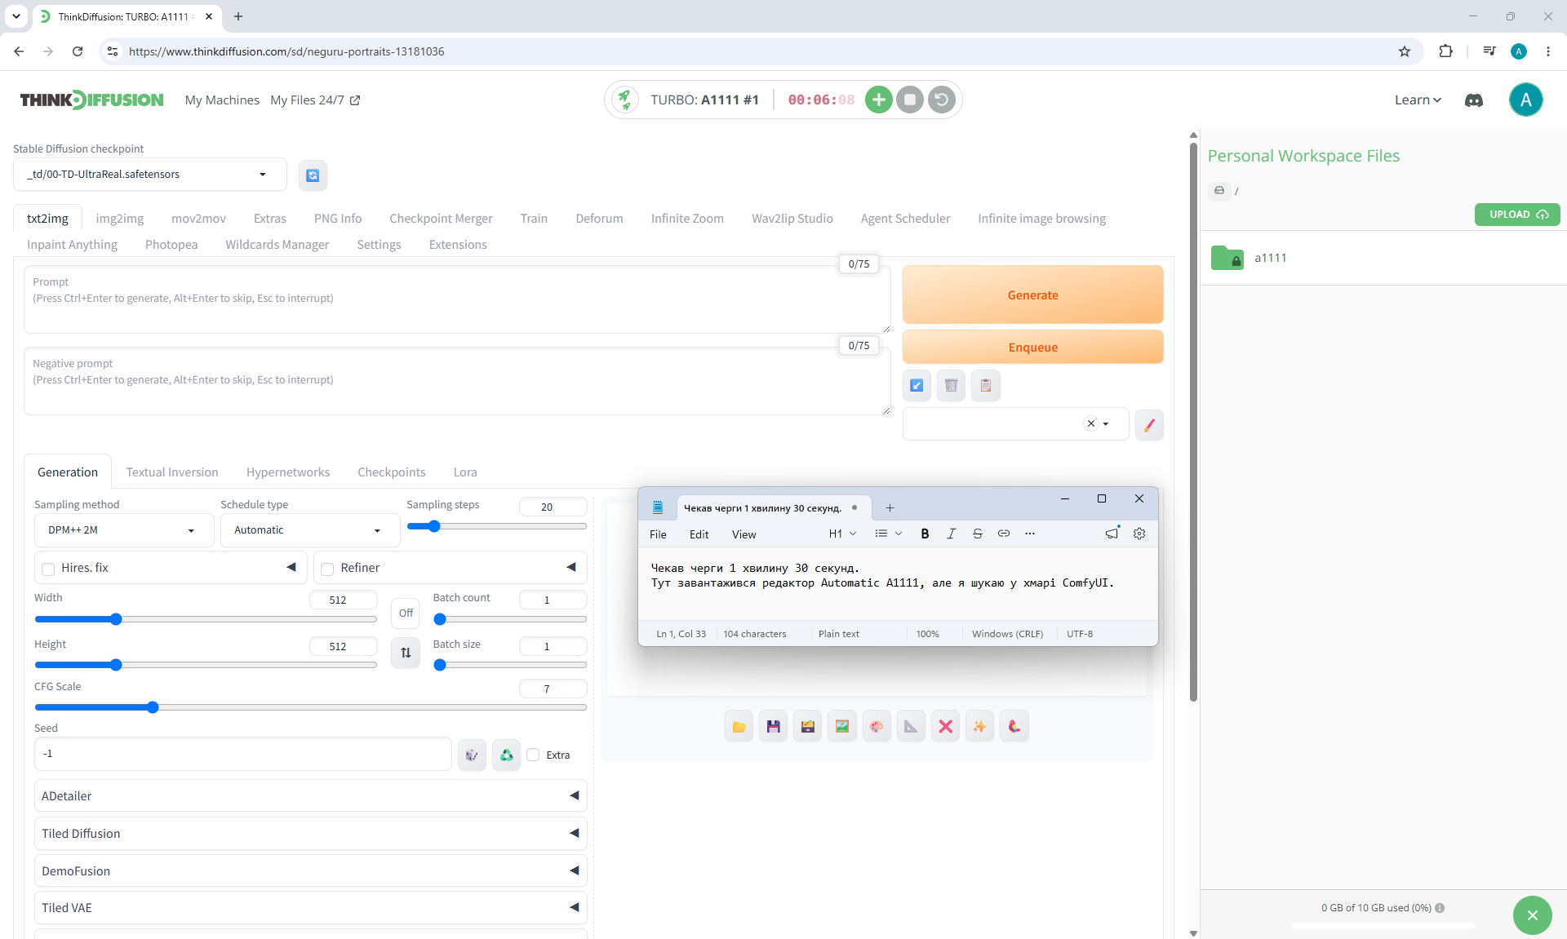Click the sparkles icon below the output
Screen dimensions: 1567x939
[x=979, y=726]
